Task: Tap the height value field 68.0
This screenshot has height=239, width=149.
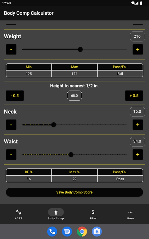Action: click(x=74, y=96)
